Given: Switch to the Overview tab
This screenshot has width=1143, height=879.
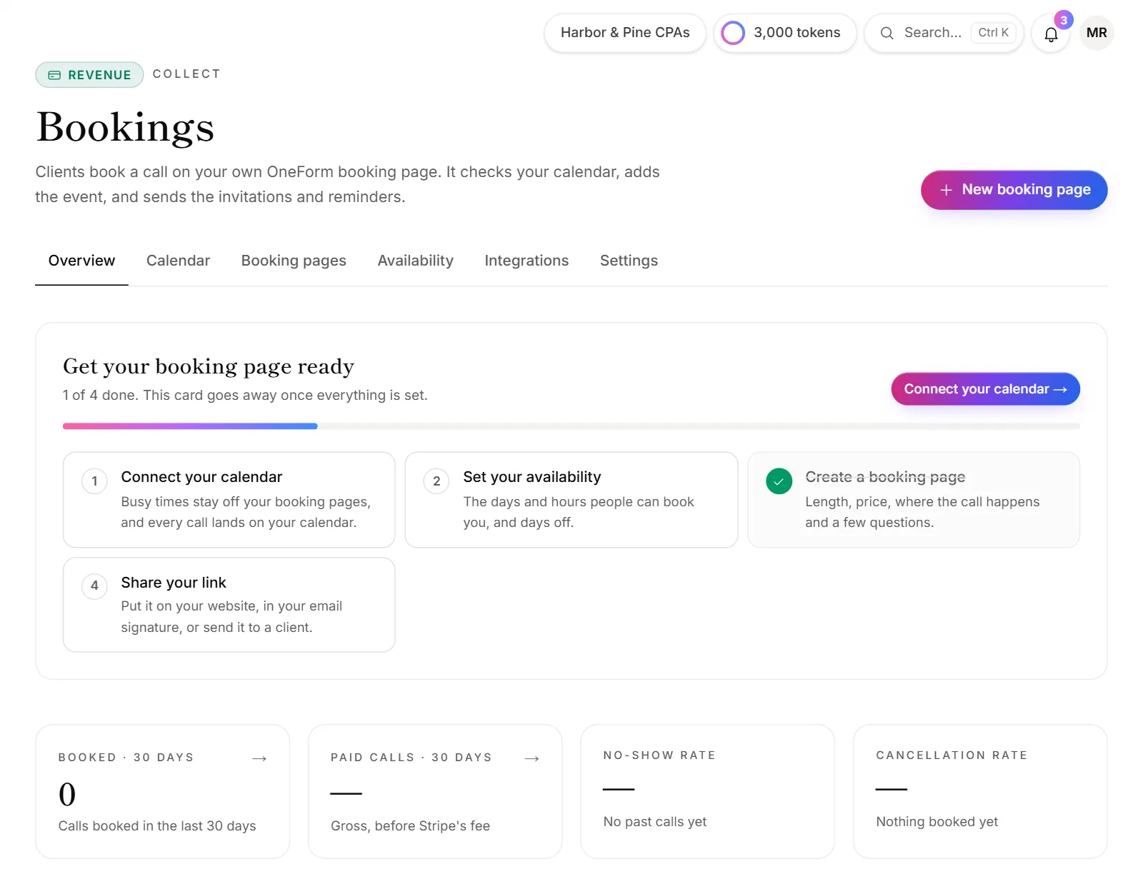Looking at the screenshot, I should point(81,261).
